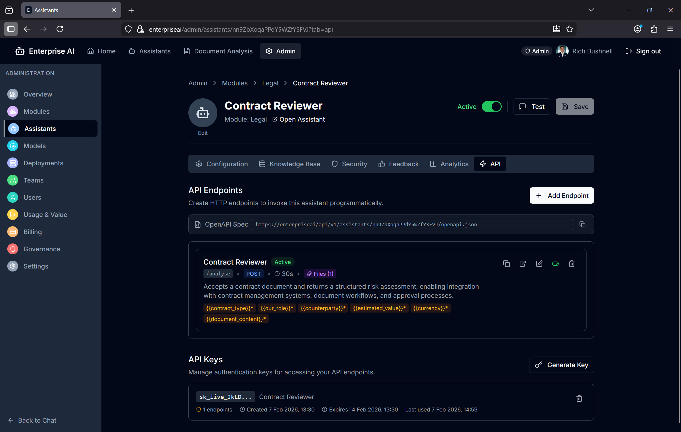Screen dimensions: 681x432
Task: Copy the OpenAPI Spec URL
Action: [582, 224]
